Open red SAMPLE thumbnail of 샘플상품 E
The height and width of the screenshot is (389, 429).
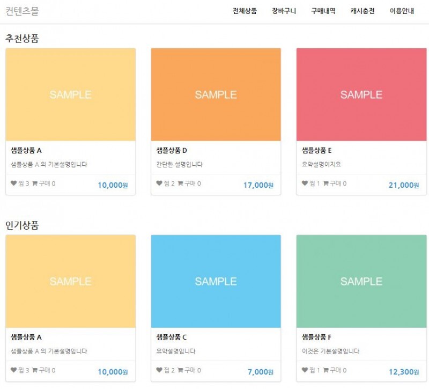point(361,94)
